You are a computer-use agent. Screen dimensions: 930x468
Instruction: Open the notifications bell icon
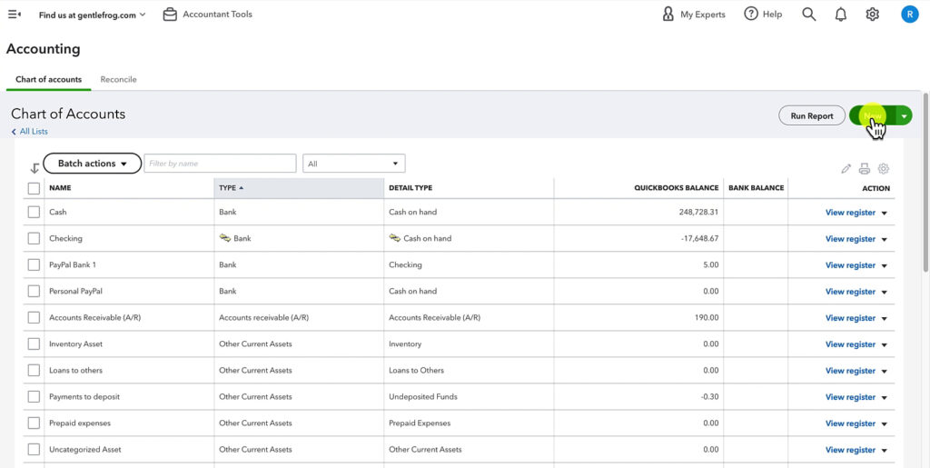841,15
